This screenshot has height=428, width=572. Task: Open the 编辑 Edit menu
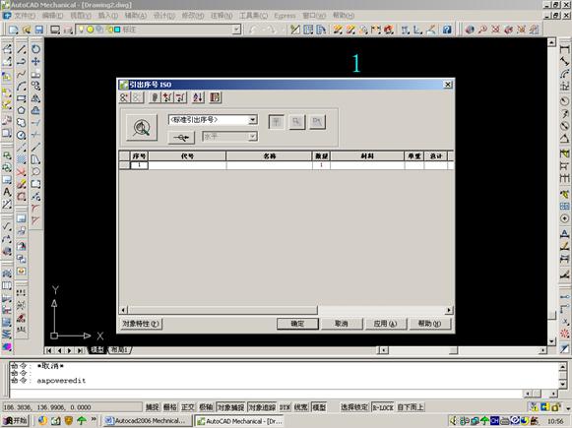[52, 16]
